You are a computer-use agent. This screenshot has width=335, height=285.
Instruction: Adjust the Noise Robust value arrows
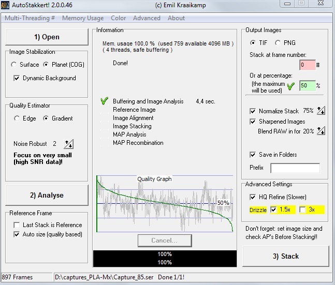point(68,144)
